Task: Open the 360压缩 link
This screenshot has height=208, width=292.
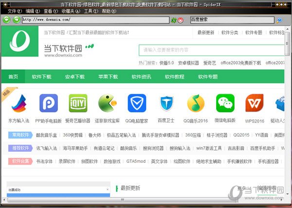Action: [193, 135]
